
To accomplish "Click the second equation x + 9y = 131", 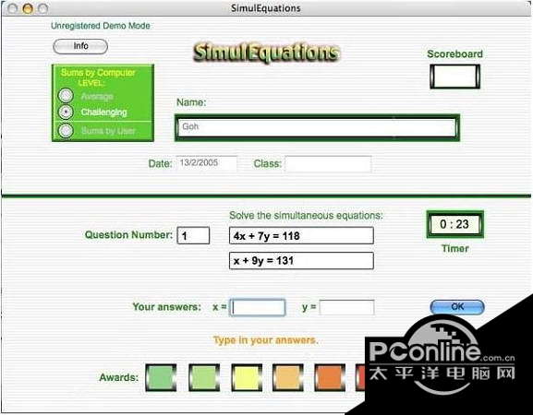I will [301, 261].
